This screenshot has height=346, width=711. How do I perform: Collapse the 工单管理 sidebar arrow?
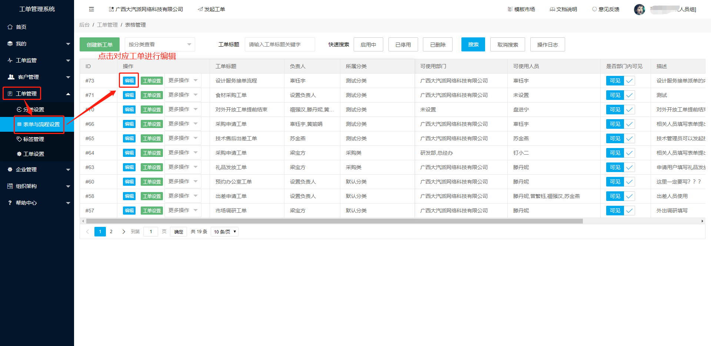[68, 94]
